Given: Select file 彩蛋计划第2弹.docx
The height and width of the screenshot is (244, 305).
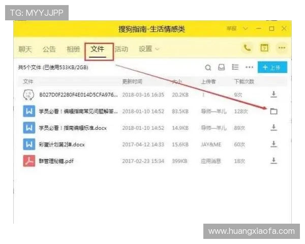Looking at the screenshot, I should click(62, 144).
